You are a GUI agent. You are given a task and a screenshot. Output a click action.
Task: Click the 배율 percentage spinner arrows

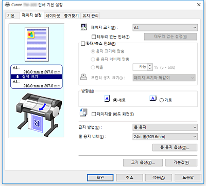click(150, 67)
